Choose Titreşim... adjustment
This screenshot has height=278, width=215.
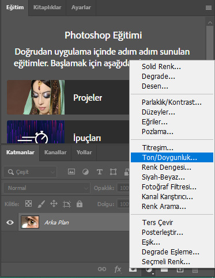(172, 148)
